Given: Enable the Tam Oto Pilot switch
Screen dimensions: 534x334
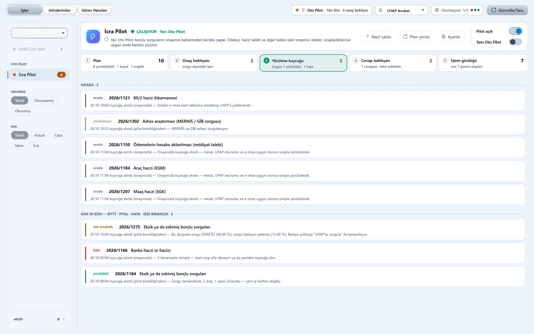Looking at the screenshot, I should pos(515,42).
